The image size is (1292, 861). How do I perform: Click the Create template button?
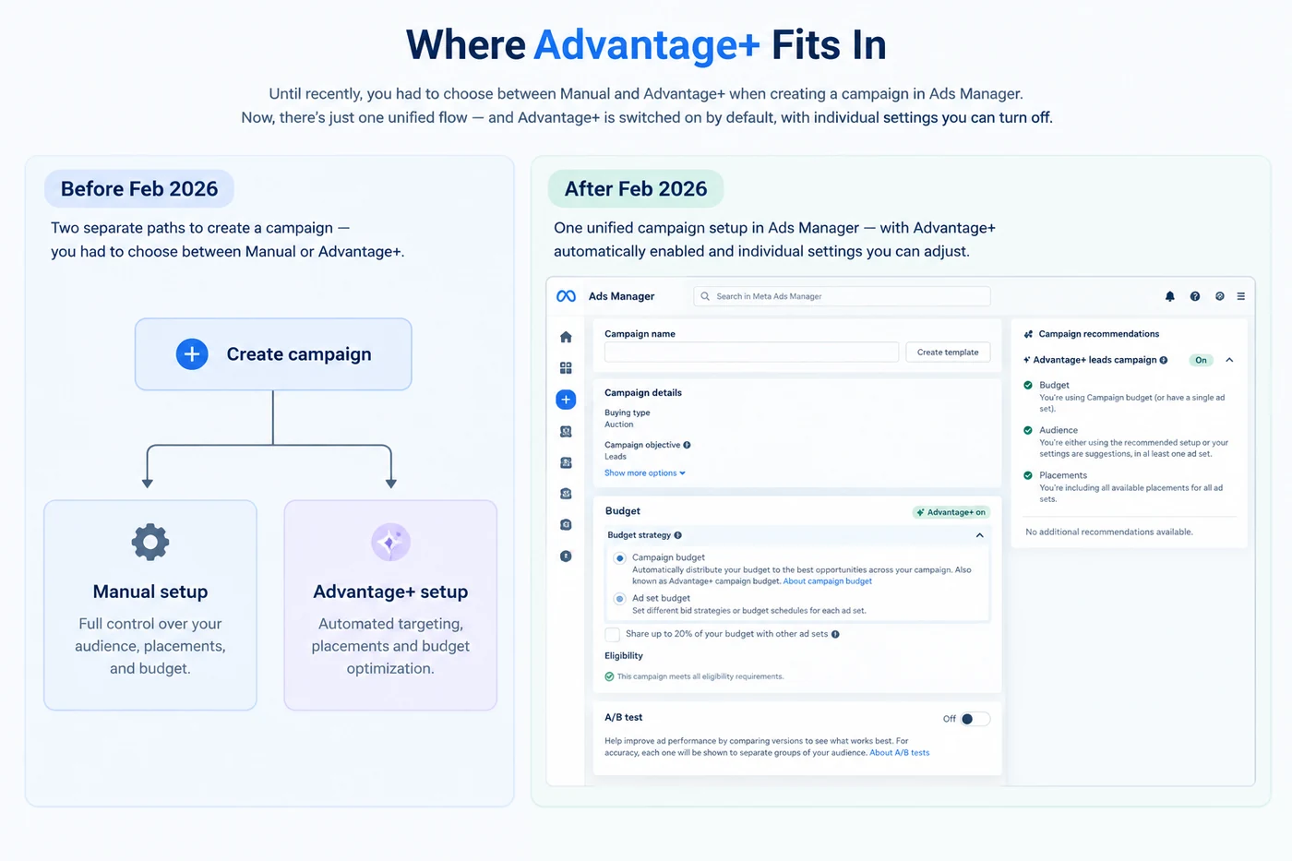click(948, 352)
